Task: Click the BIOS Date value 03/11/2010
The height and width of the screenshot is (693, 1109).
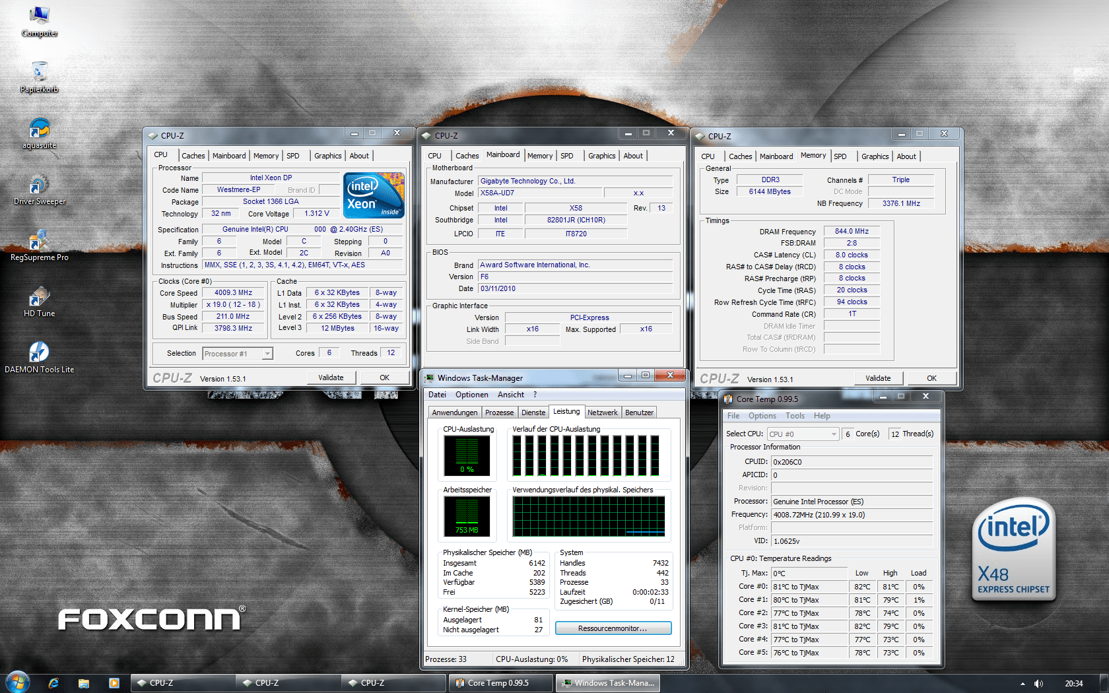Action: pyautogui.click(x=575, y=288)
